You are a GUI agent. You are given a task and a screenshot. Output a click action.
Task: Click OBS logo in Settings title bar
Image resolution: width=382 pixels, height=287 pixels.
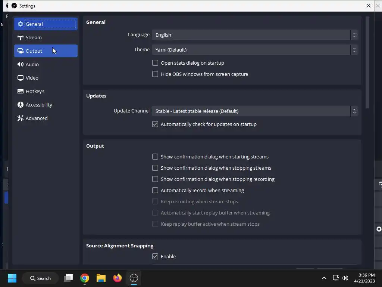pyautogui.click(x=14, y=6)
